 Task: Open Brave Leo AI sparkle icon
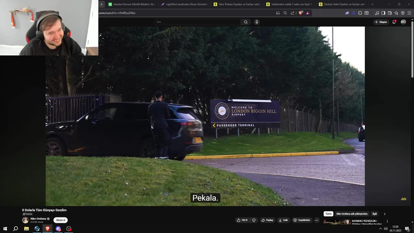click(x=396, y=13)
